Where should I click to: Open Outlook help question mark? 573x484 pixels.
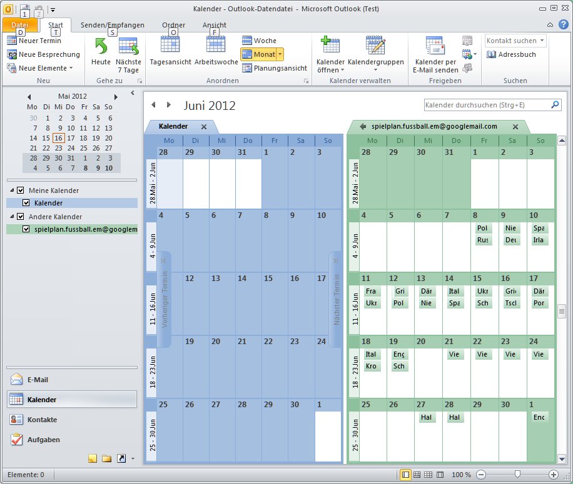click(564, 24)
